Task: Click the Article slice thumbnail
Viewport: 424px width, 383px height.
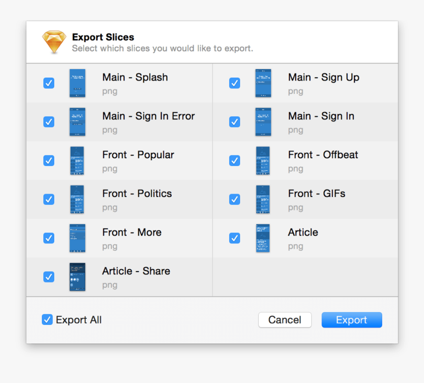Action: click(263, 238)
